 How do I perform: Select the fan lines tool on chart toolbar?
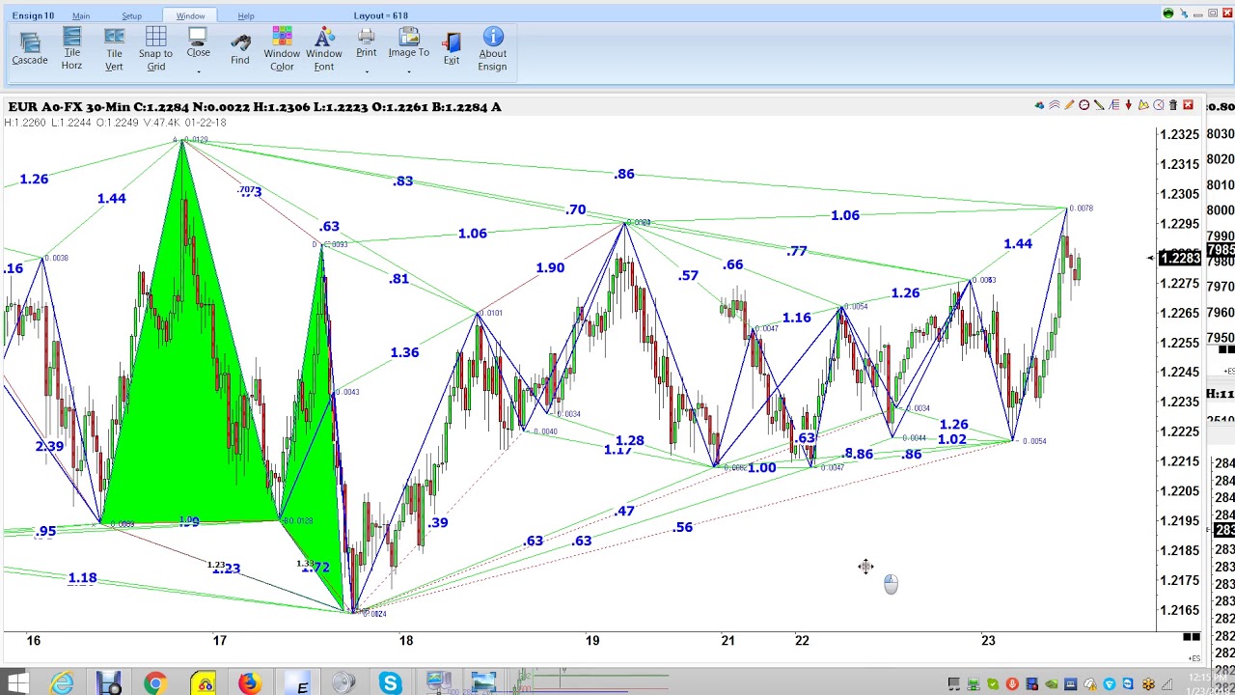coord(1114,105)
